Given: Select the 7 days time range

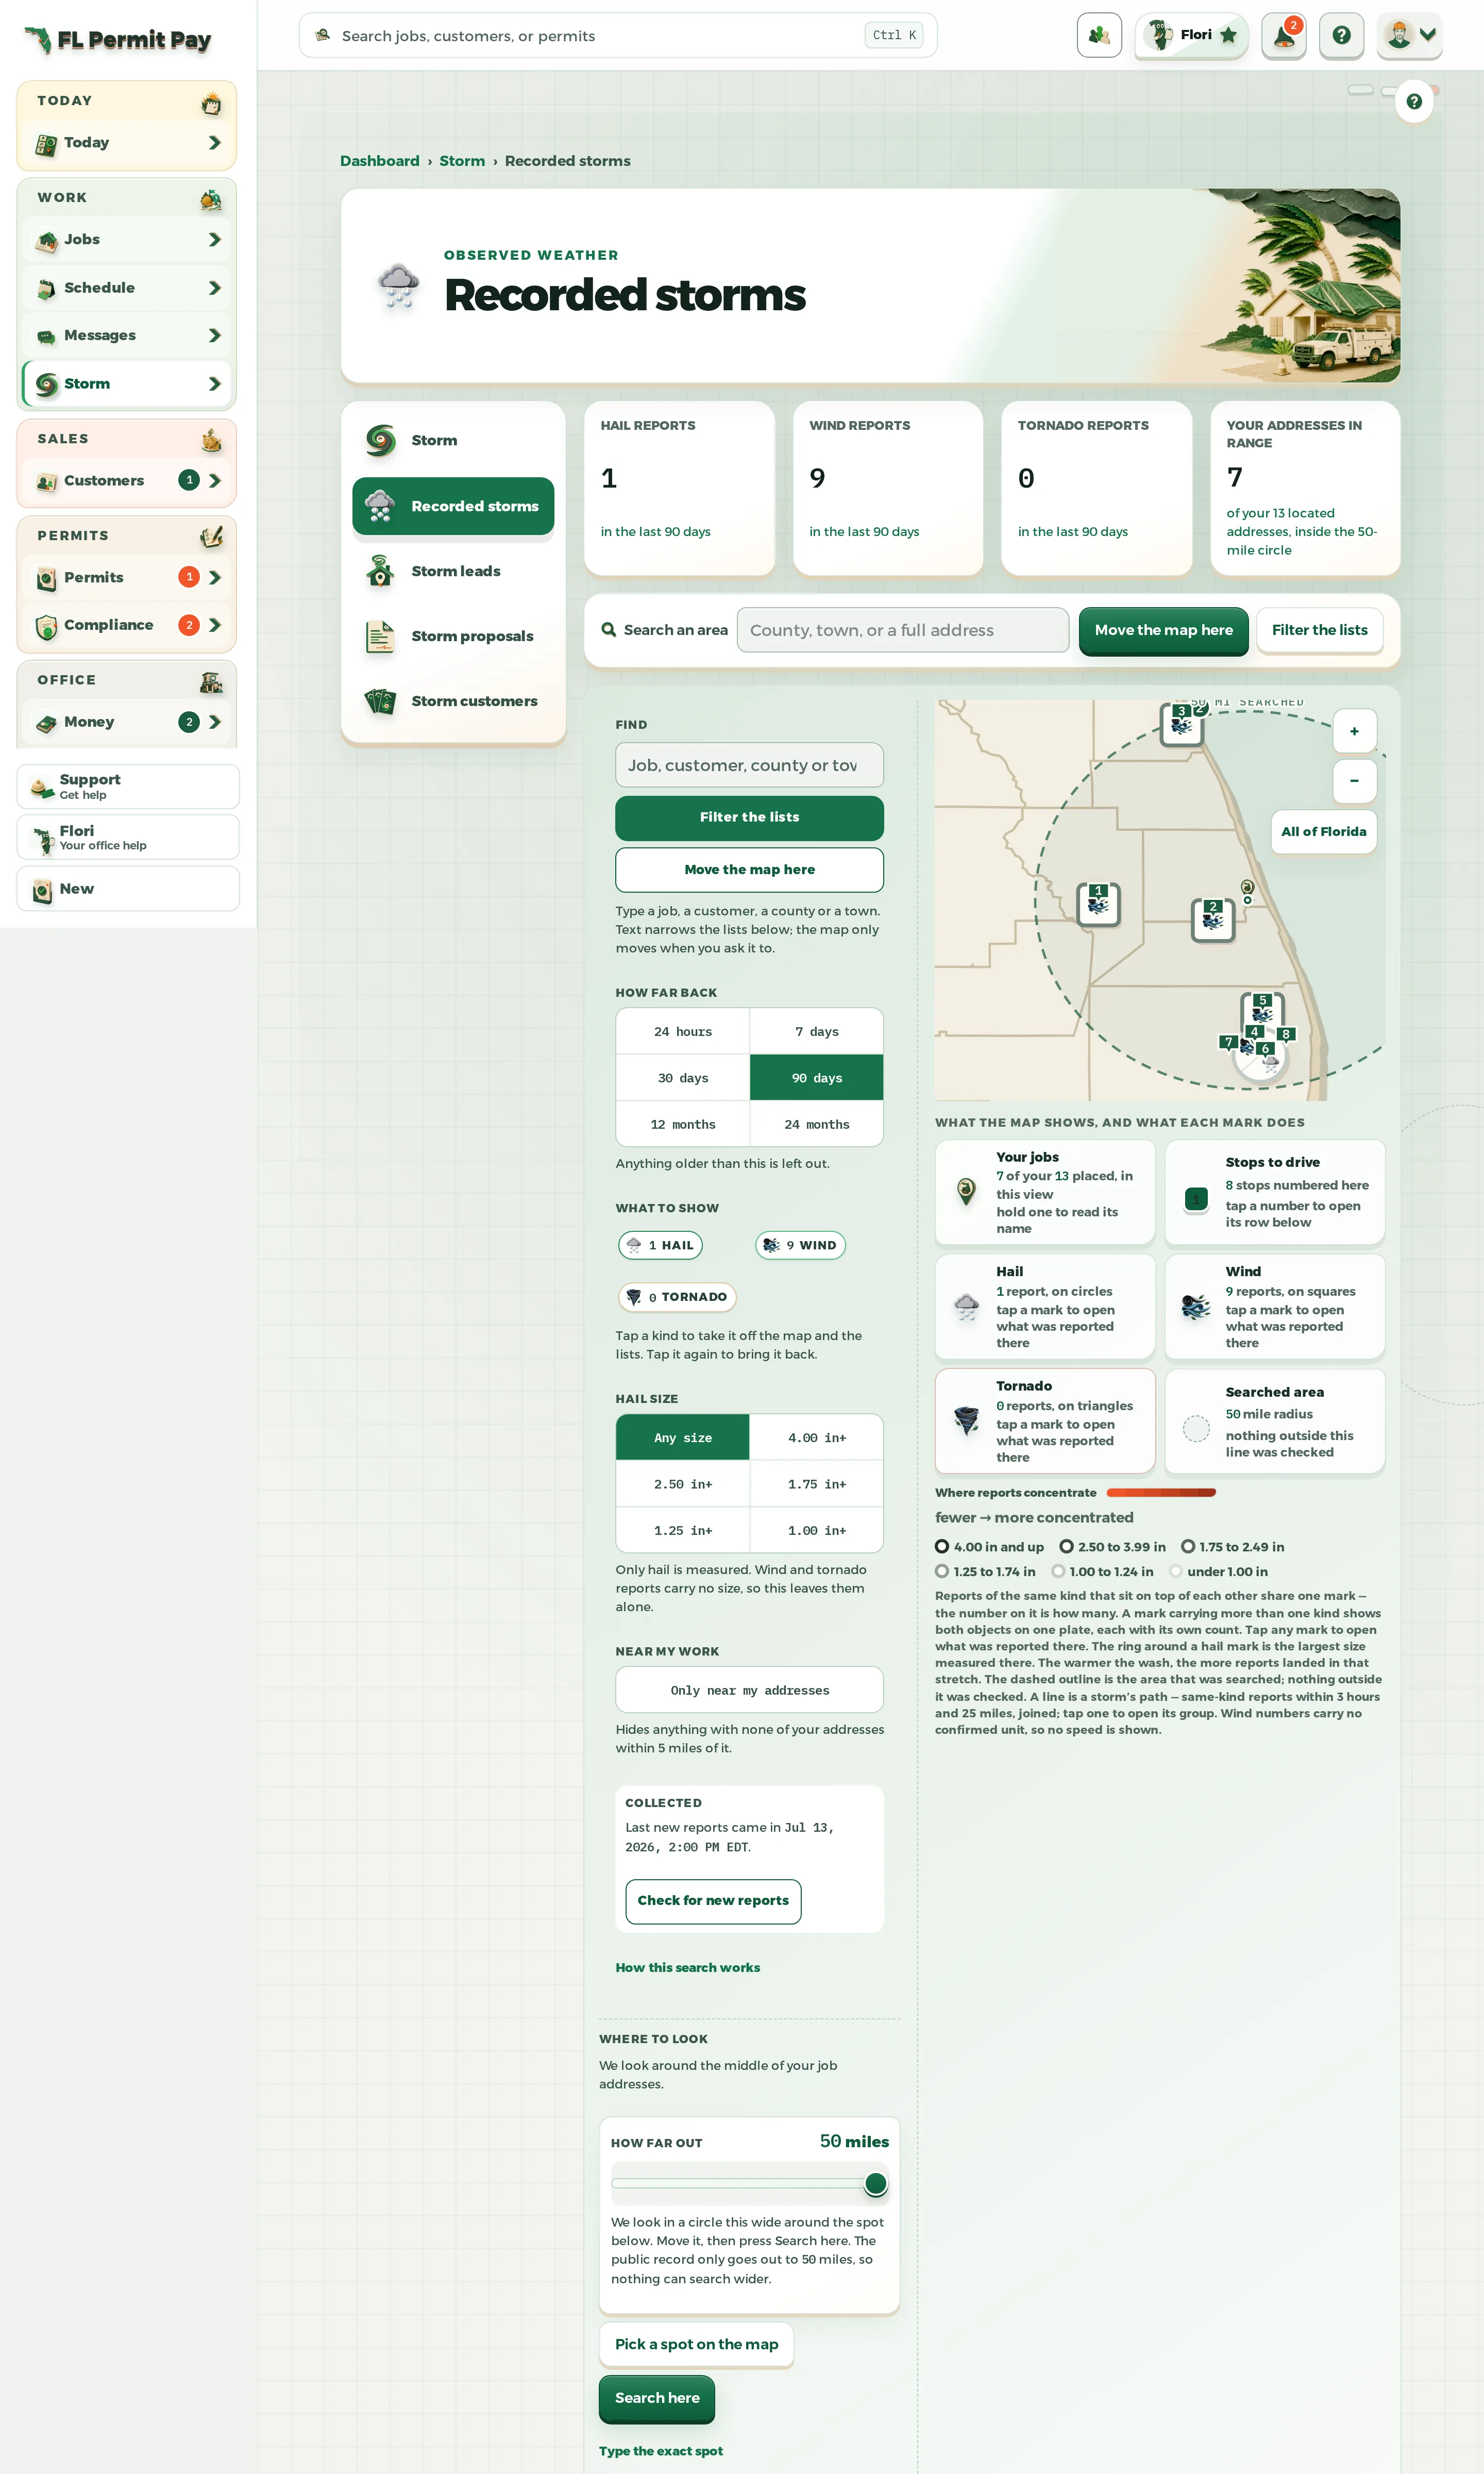Looking at the screenshot, I should click(817, 1031).
